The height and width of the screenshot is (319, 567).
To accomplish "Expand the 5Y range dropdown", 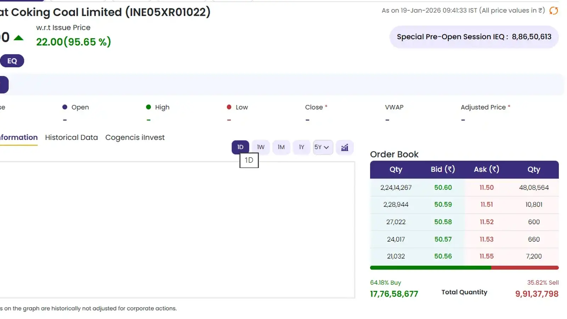I will 322,147.
